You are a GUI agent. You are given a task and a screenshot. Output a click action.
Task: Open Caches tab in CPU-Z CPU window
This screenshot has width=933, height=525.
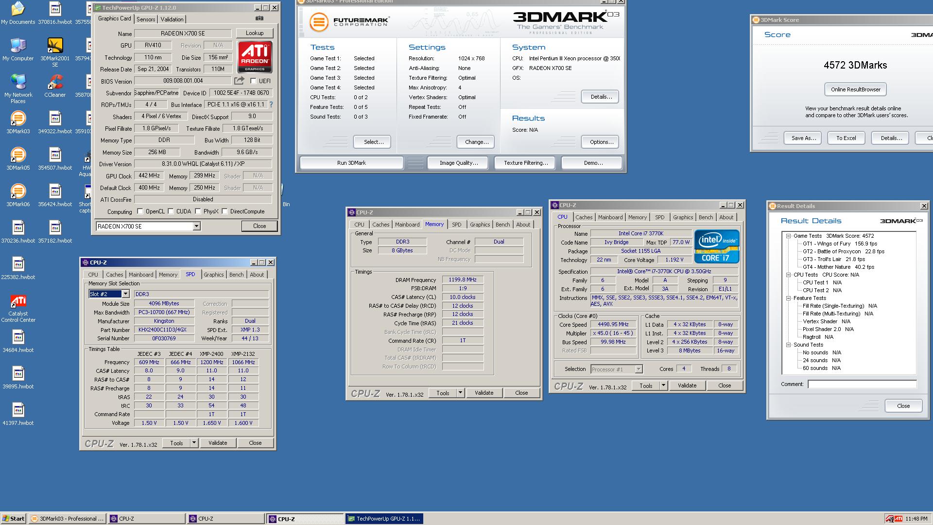tap(584, 217)
